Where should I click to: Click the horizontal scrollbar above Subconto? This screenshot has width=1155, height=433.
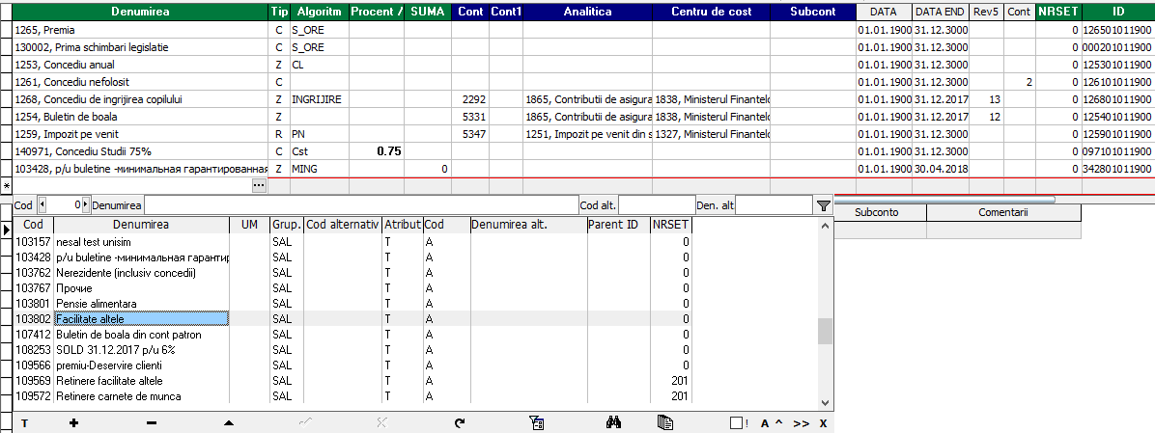945,200
